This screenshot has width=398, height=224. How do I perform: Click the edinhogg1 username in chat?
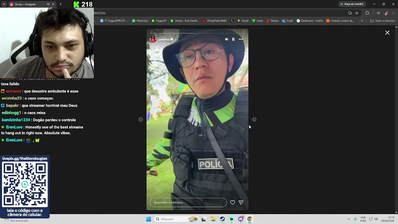point(11,113)
